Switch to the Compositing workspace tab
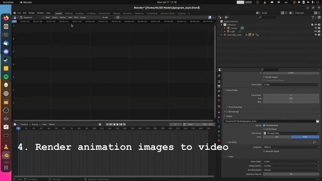Image resolution: width=322 pixels, height=181 pixels. pos(152,14)
